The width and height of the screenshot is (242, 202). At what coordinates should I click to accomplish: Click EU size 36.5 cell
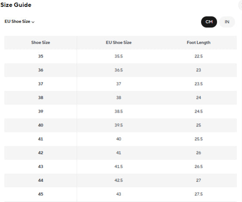click(119, 70)
